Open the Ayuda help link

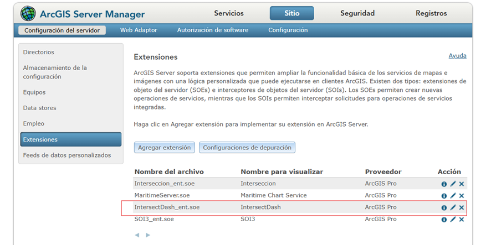pos(458,56)
